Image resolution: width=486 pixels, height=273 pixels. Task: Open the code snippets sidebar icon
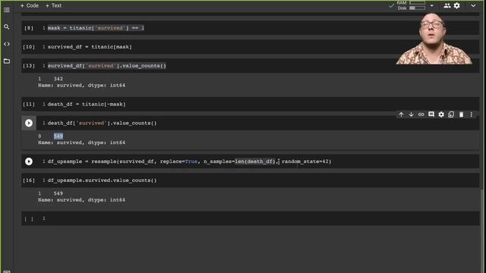pos(7,44)
